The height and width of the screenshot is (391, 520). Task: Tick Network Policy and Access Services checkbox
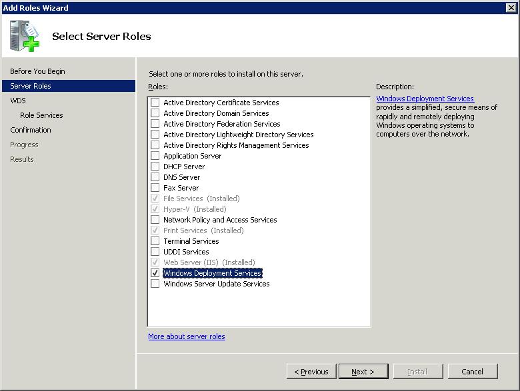[155, 220]
